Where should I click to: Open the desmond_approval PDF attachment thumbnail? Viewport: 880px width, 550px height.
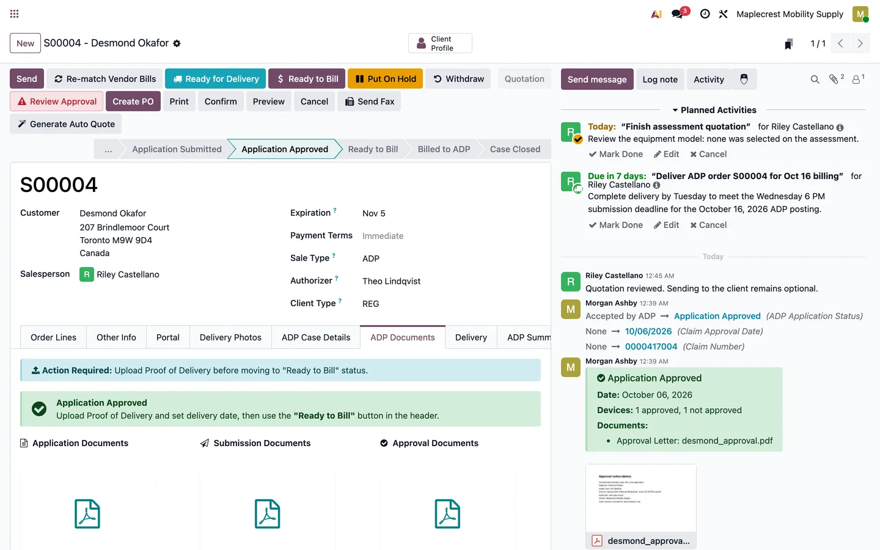[x=641, y=498]
